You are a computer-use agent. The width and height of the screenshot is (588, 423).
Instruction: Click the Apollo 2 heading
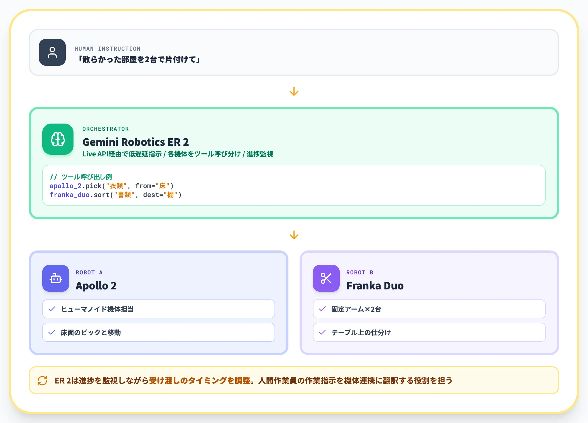(96, 286)
